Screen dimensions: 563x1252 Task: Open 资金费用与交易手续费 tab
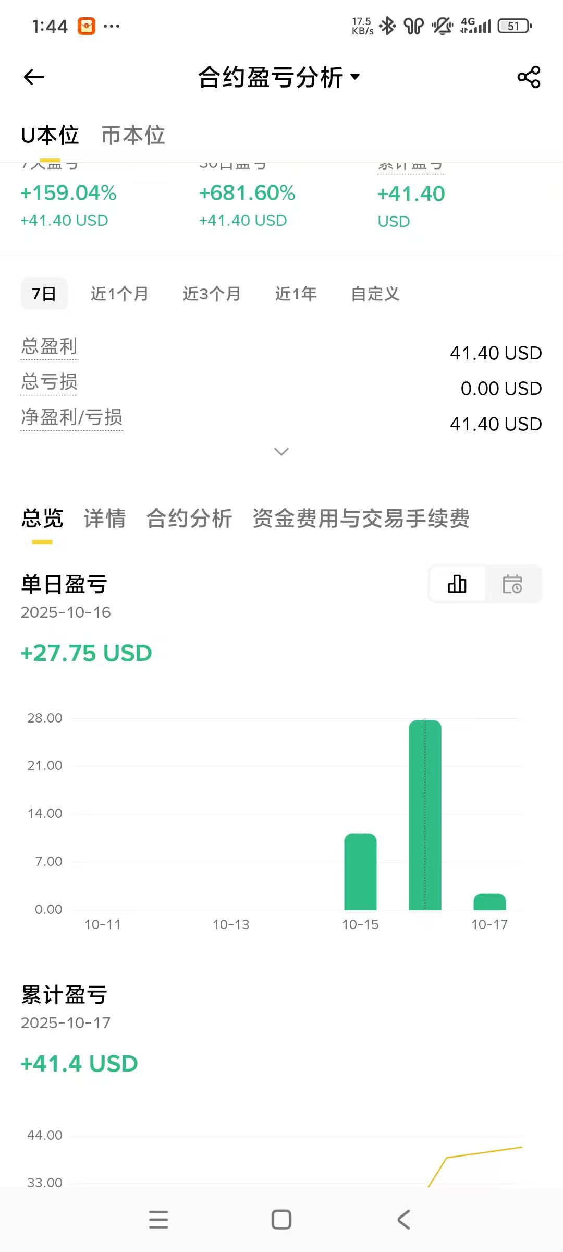(361, 519)
